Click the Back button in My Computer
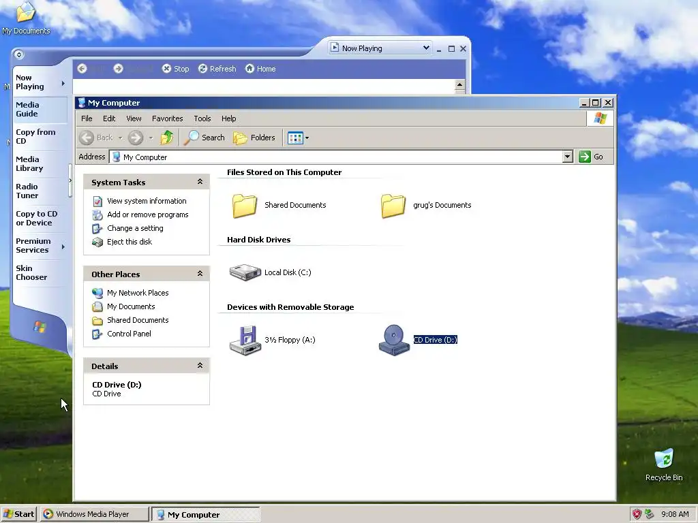This screenshot has width=698, height=523. pyautogui.click(x=97, y=138)
